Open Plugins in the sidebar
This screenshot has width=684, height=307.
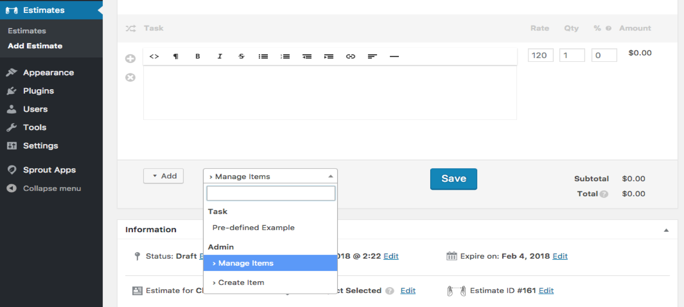[38, 91]
